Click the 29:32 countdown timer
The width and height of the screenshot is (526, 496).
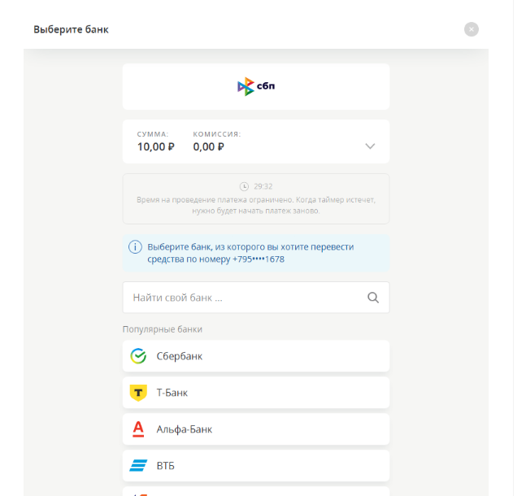(263, 186)
